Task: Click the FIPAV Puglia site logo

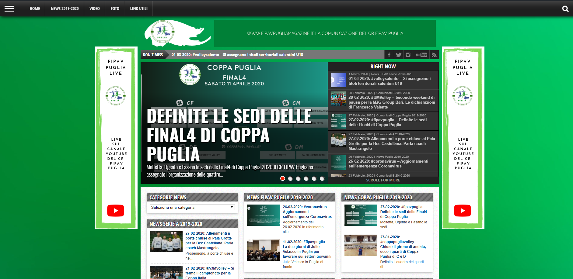Action: click(177, 33)
